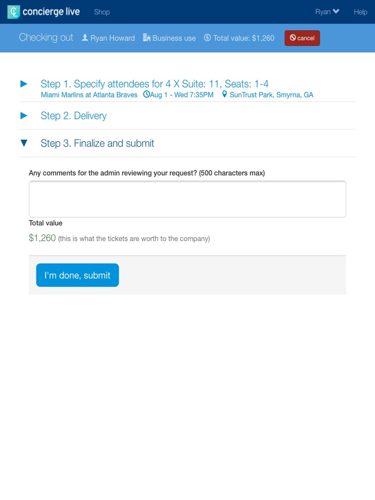The height and width of the screenshot is (500, 375).
Task: Click the location pin beside SunTrust Park
Action: (x=224, y=94)
